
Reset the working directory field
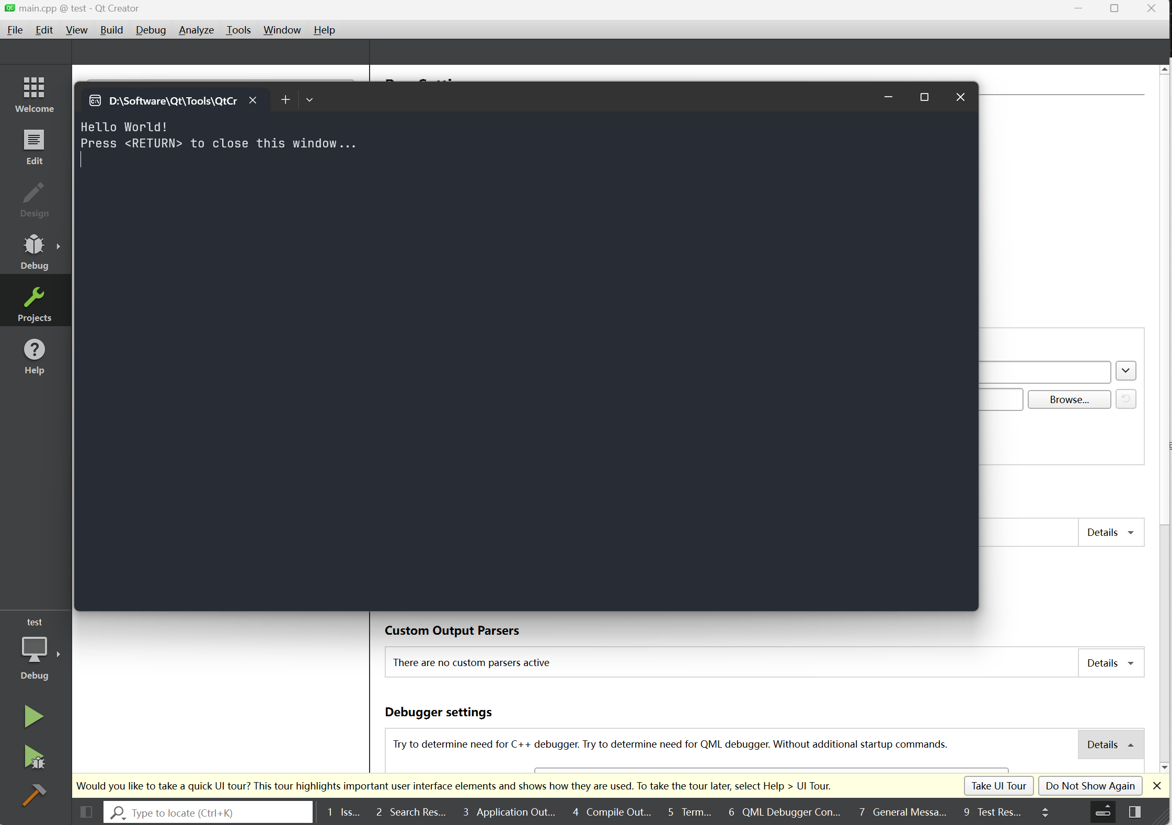pyautogui.click(x=1126, y=399)
